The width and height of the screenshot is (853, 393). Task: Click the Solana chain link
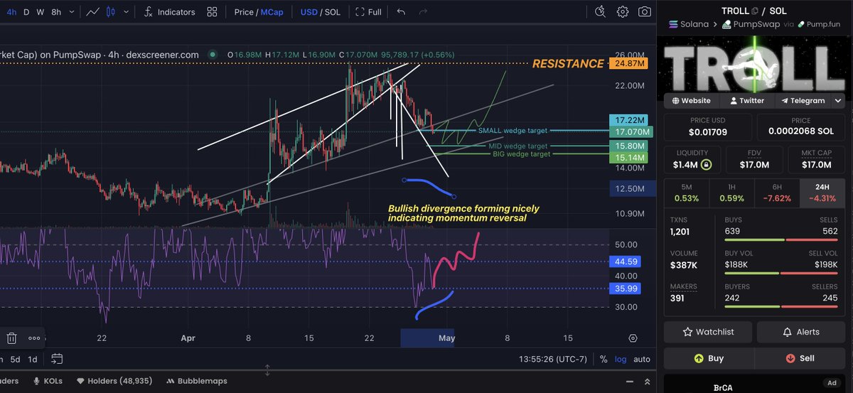point(690,24)
